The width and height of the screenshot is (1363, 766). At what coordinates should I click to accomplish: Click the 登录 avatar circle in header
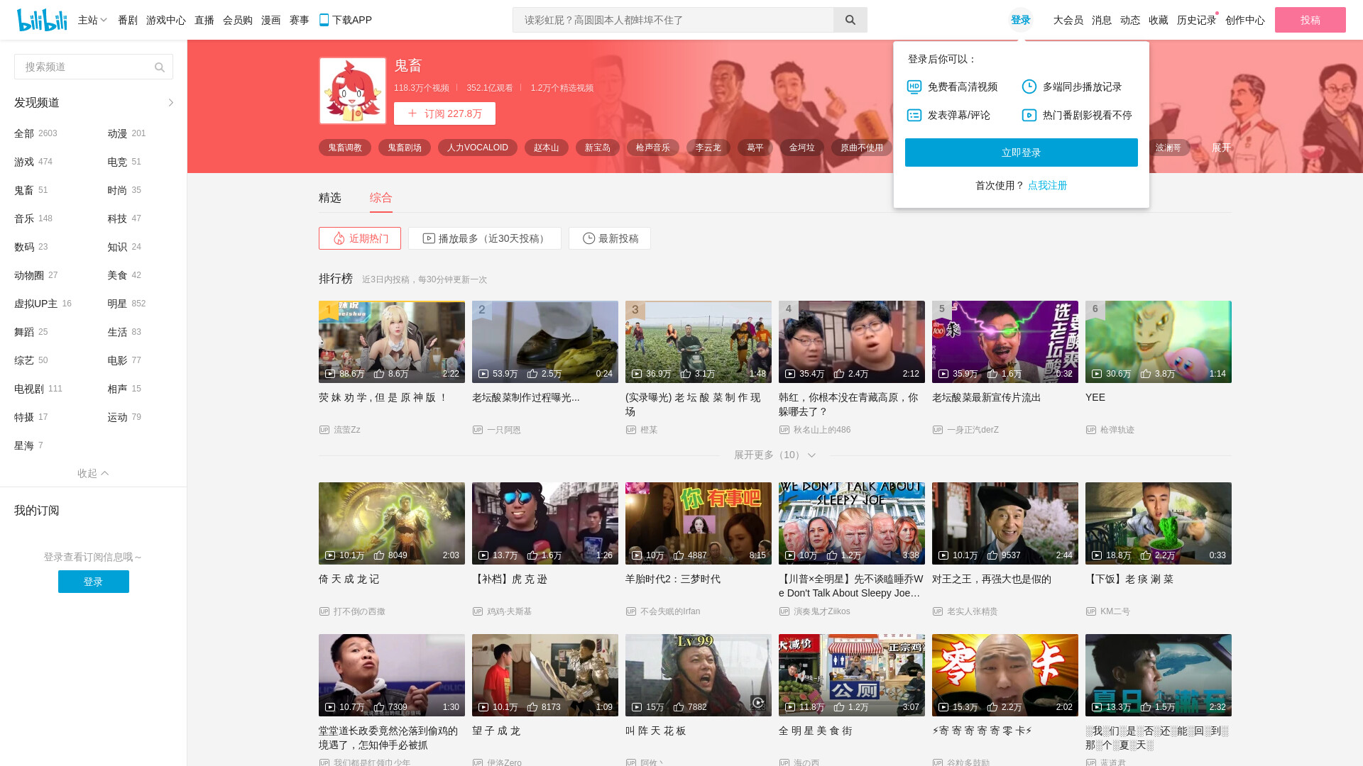tap(1021, 20)
